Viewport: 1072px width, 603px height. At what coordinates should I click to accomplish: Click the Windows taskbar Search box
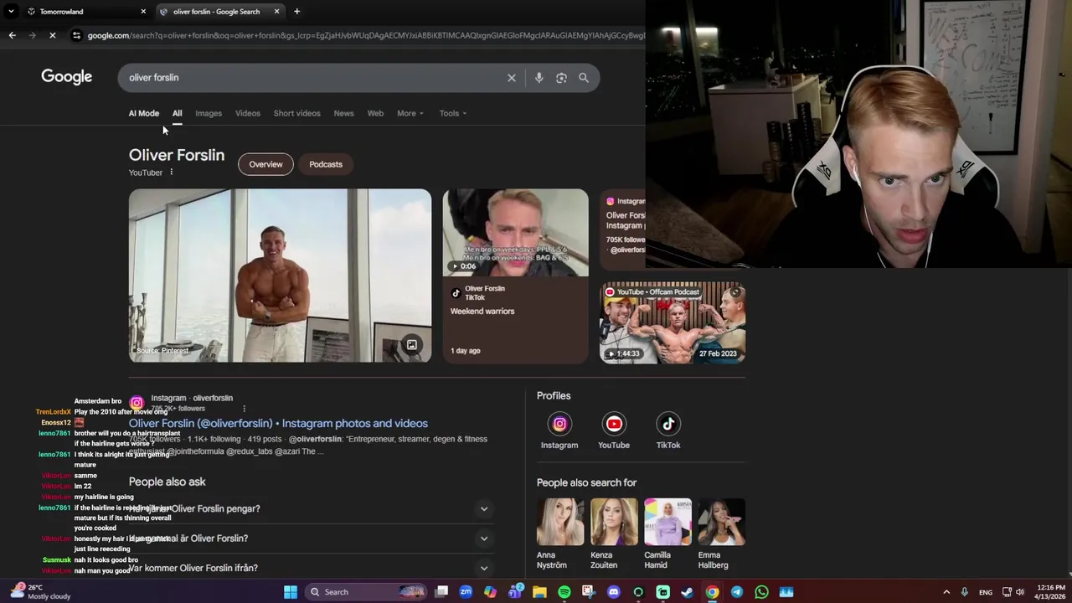(365, 592)
